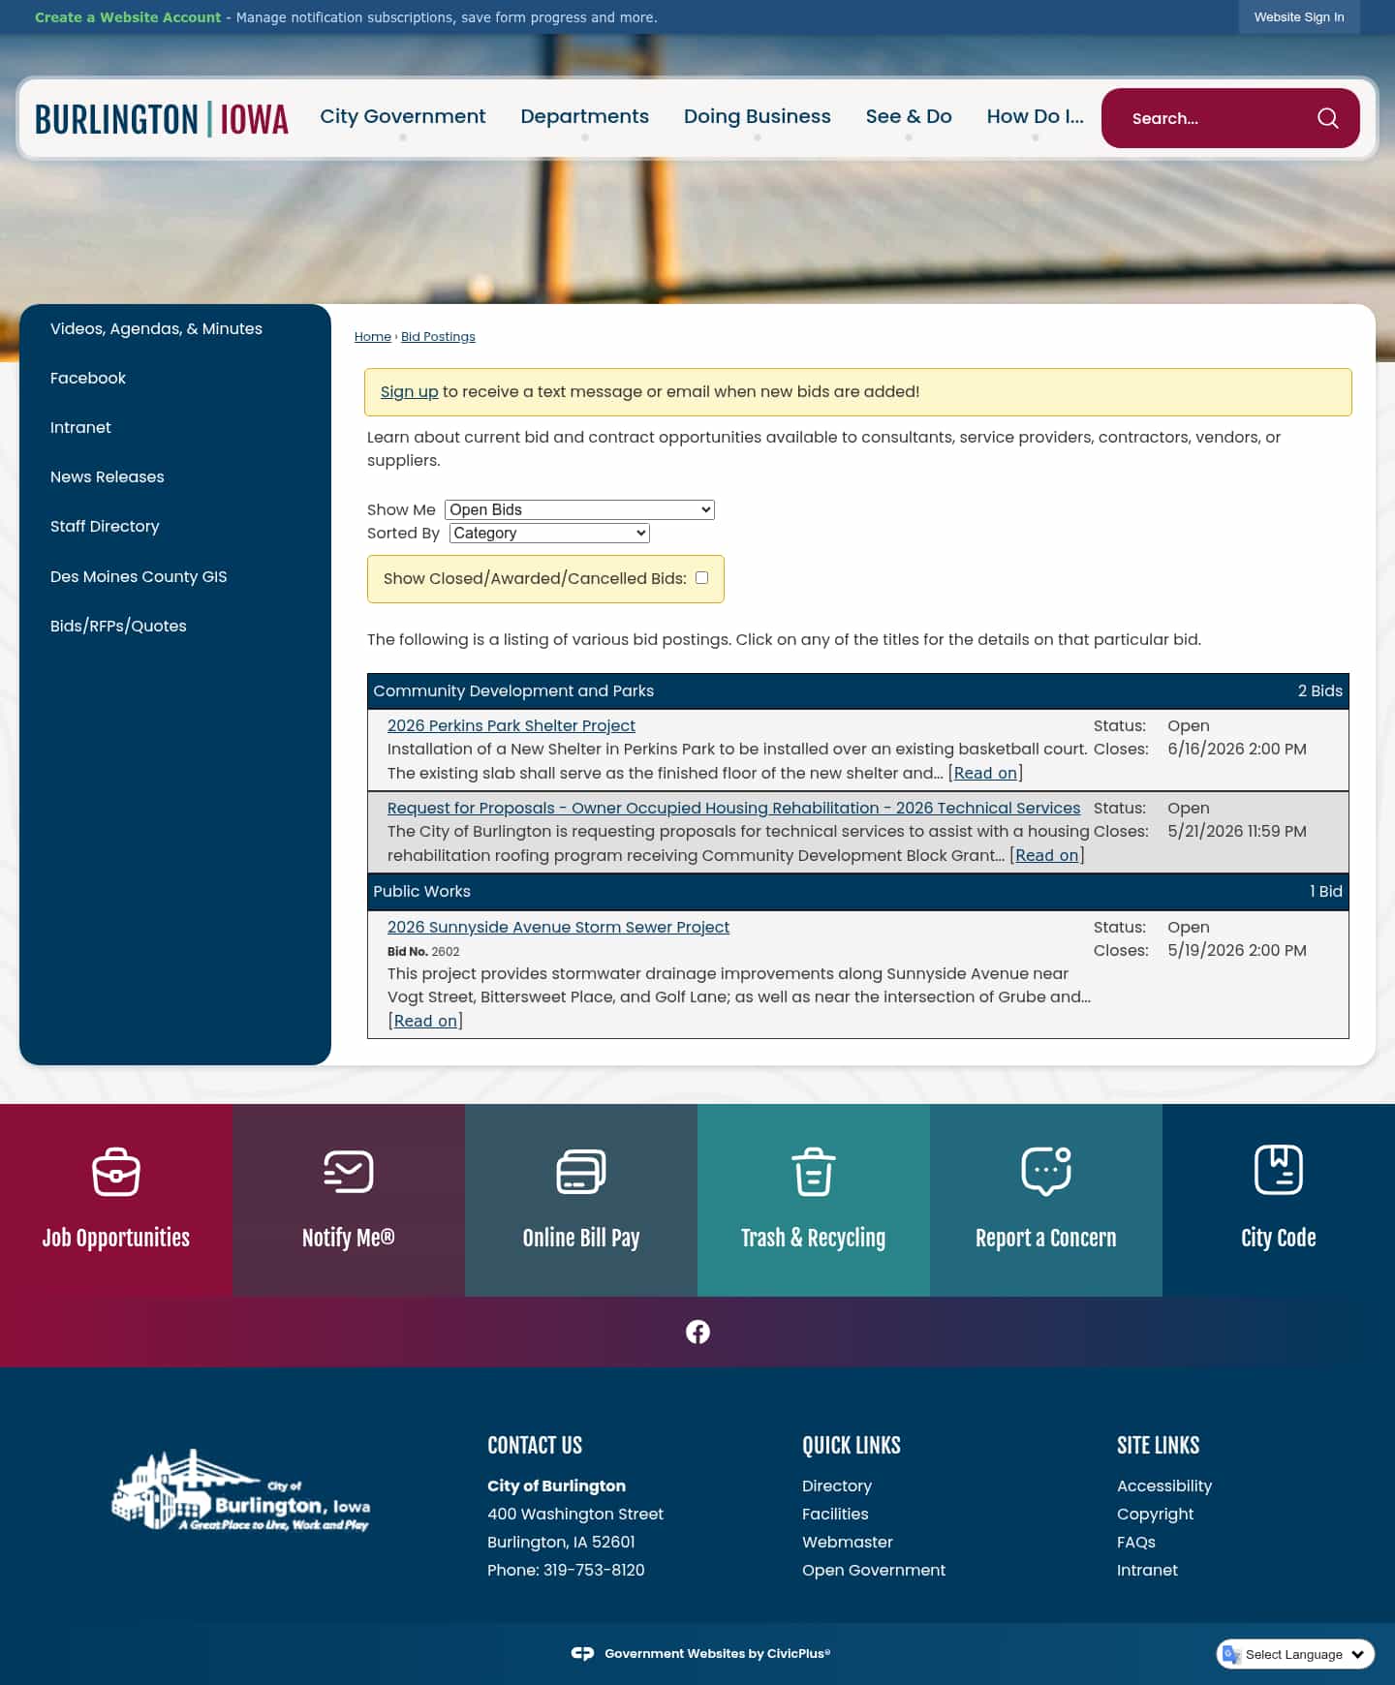Open the Sorted By Category dropdown
The width and height of the screenshot is (1395, 1685).
click(549, 533)
